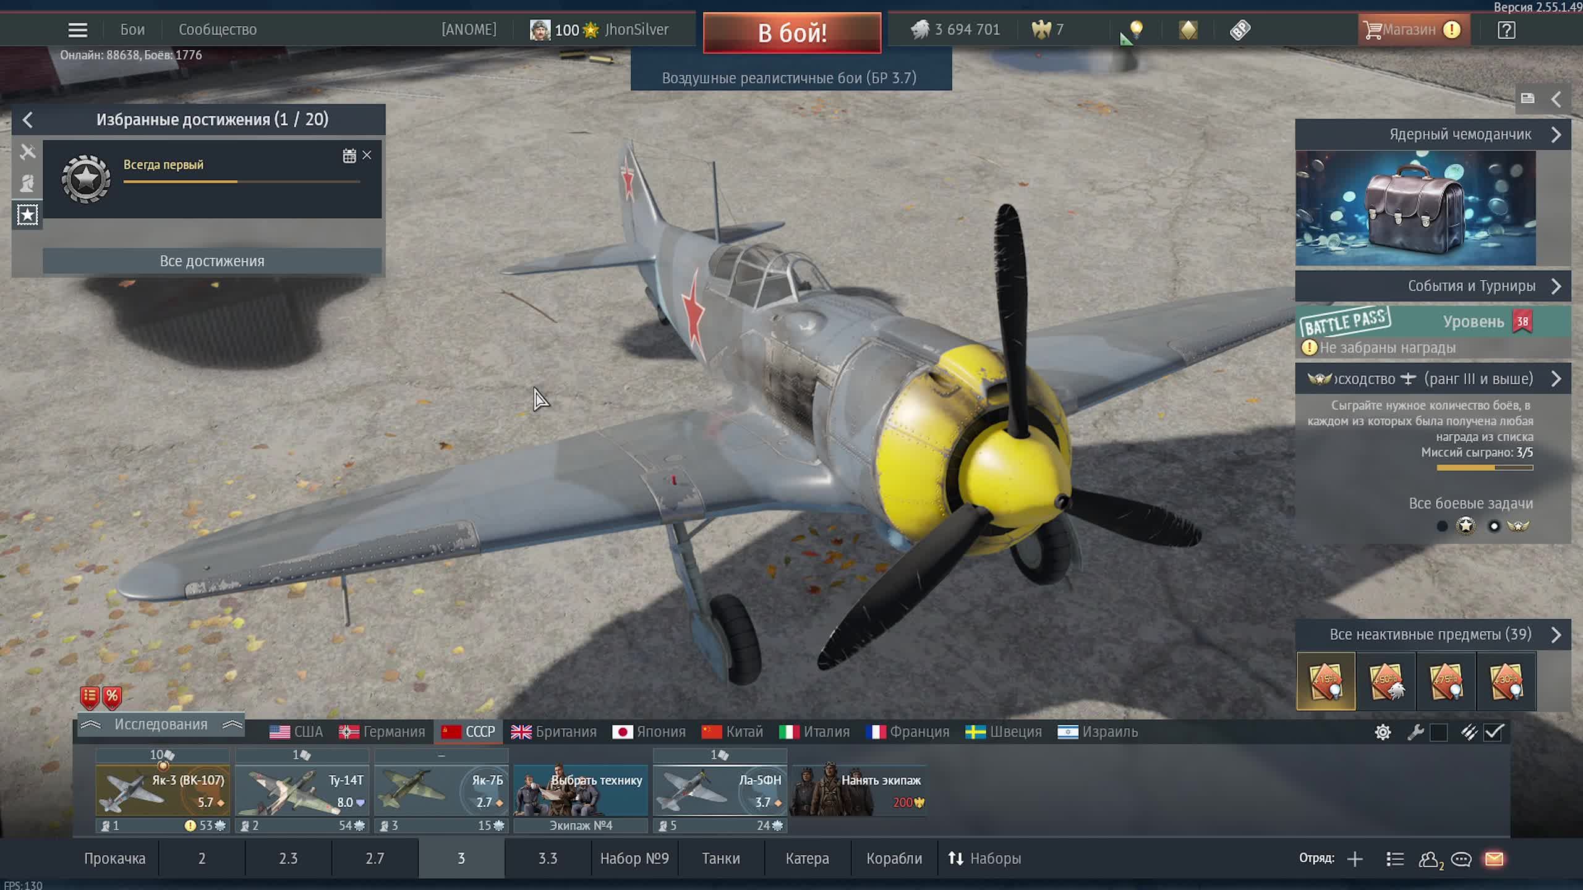Click the plus icon to add squad member
The width and height of the screenshot is (1583, 890).
point(1355,859)
